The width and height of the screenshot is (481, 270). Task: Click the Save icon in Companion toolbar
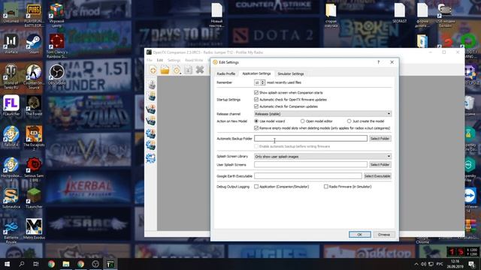click(189, 70)
